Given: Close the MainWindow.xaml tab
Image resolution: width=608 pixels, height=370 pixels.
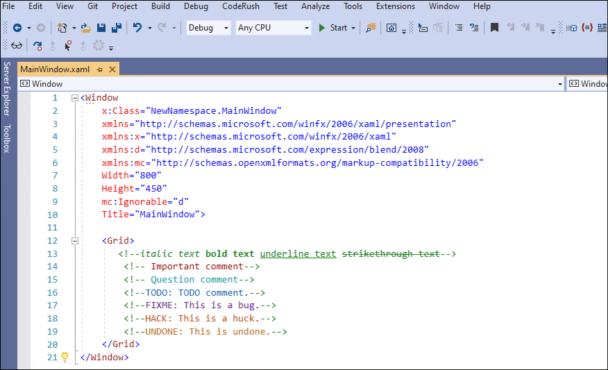Looking at the screenshot, I should click(112, 69).
